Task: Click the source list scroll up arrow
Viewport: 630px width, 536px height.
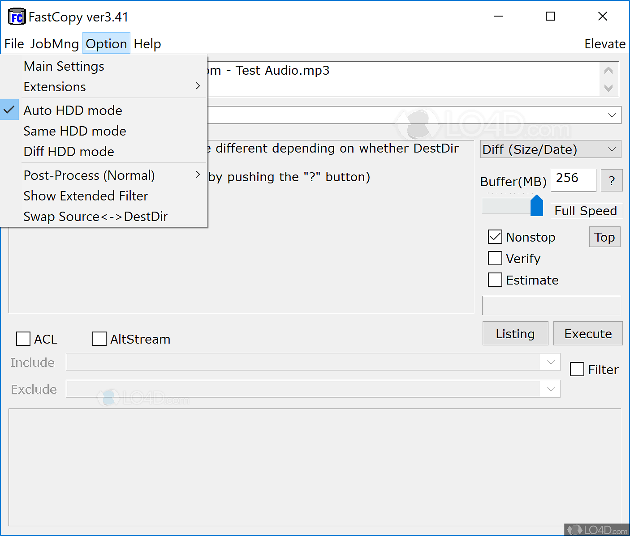Action: point(608,71)
